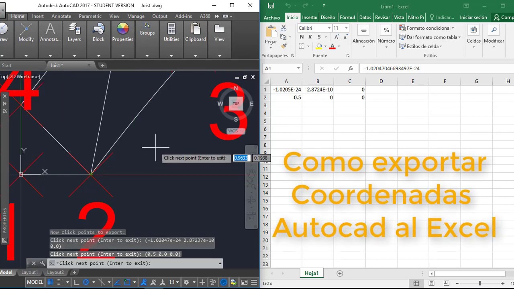Click Iniciar sesión in Excel
The width and height of the screenshot is (514, 289).
tap(473, 17)
